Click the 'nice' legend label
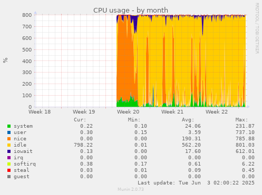This screenshot has height=195, width=262. click(20, 139)
